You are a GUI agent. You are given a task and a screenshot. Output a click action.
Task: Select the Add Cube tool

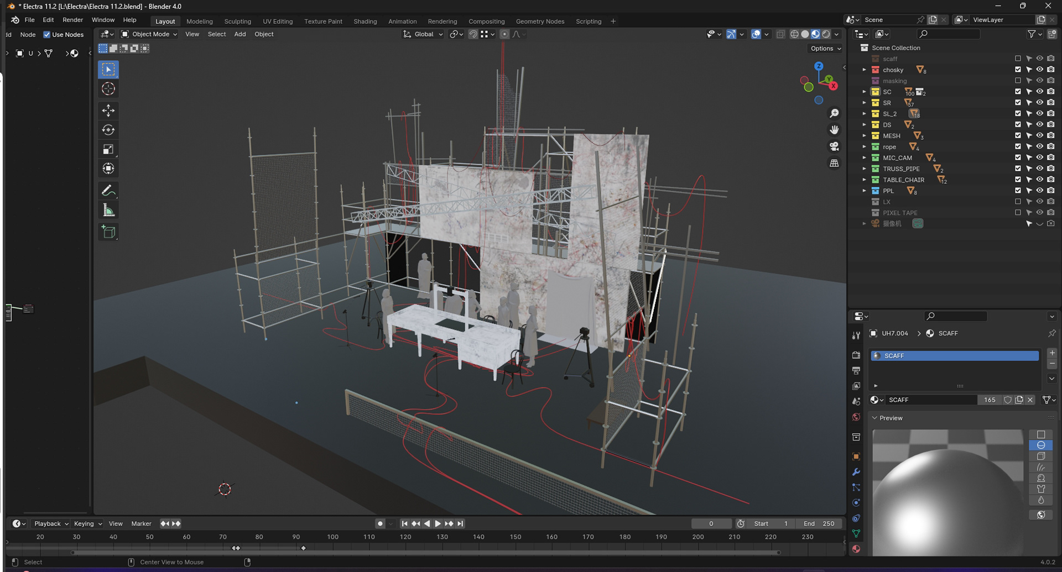pyautogui.click(x=108, y=232)
